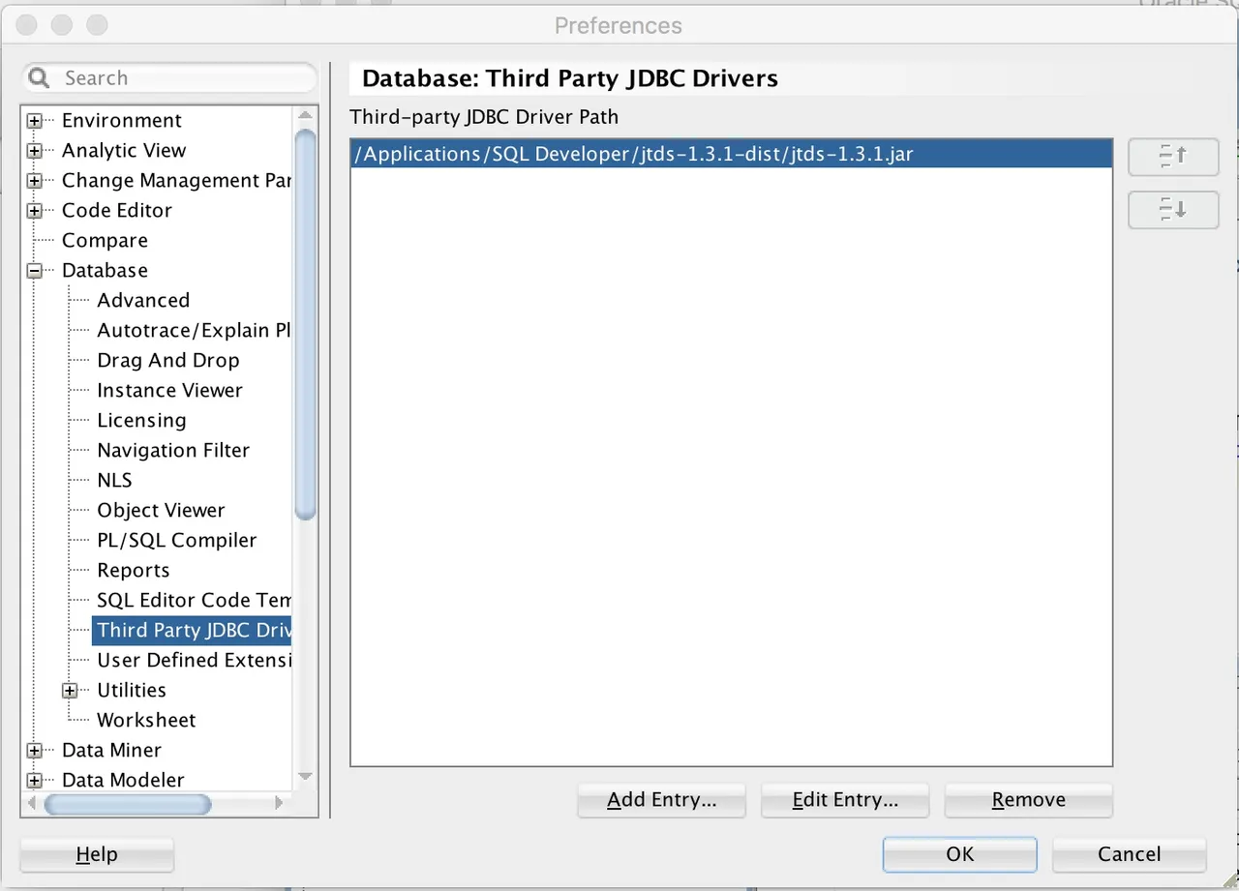
Task: Confirm preferences with OK
Action: (959, 854)
